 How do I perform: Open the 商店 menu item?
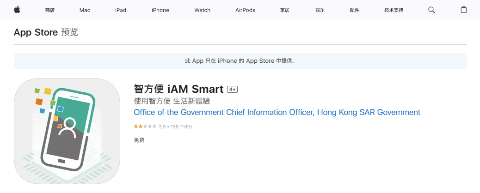click(x=50, y=10)
